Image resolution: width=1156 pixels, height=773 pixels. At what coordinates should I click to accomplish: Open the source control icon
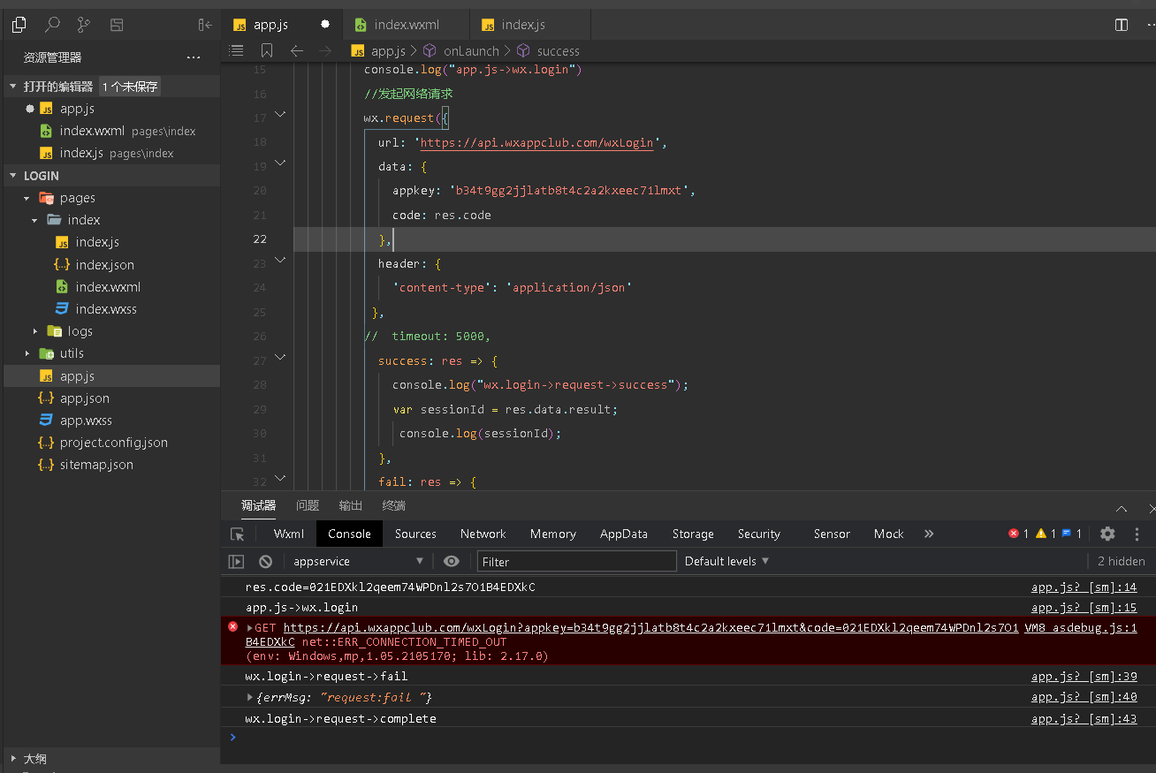click(84, 25)
